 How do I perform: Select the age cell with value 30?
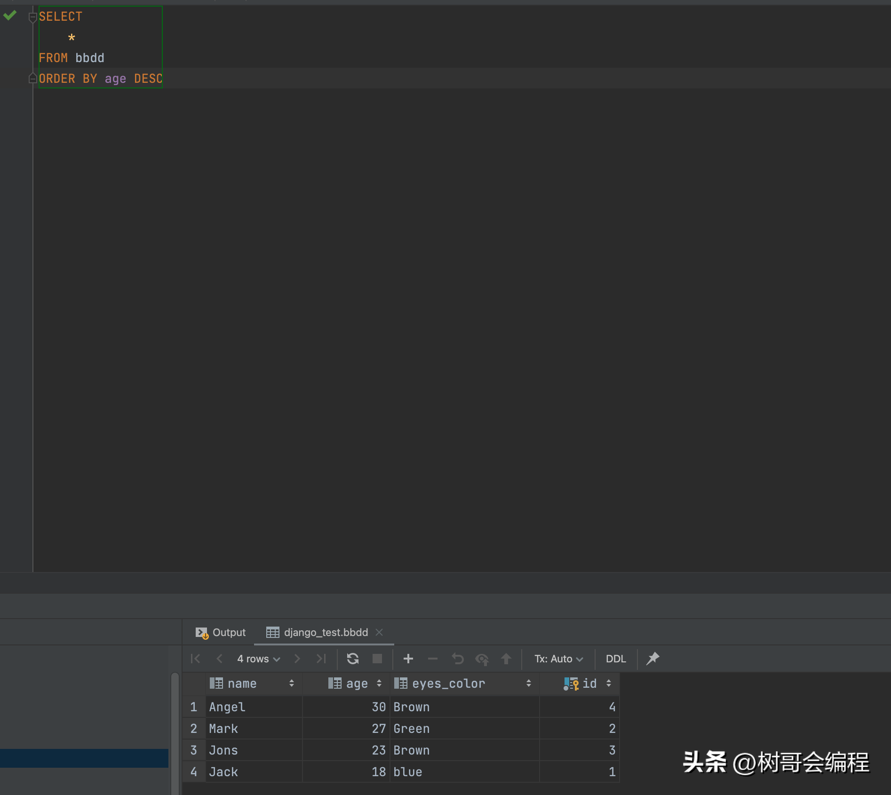click(x=346, y=707)
